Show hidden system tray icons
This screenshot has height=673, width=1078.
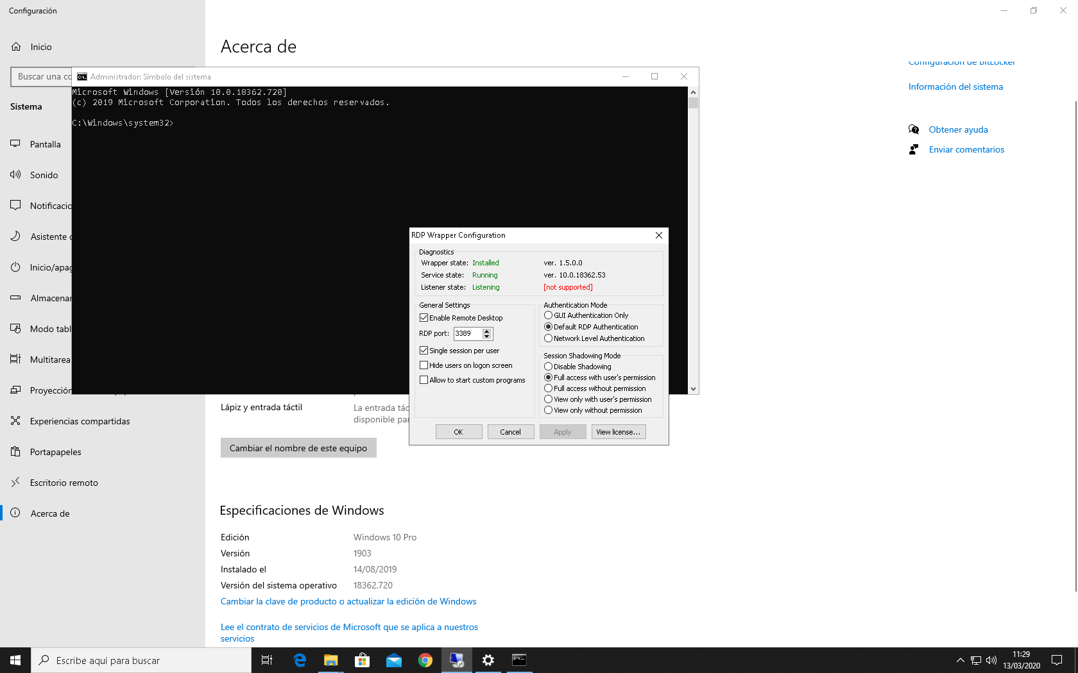(960, 660)
